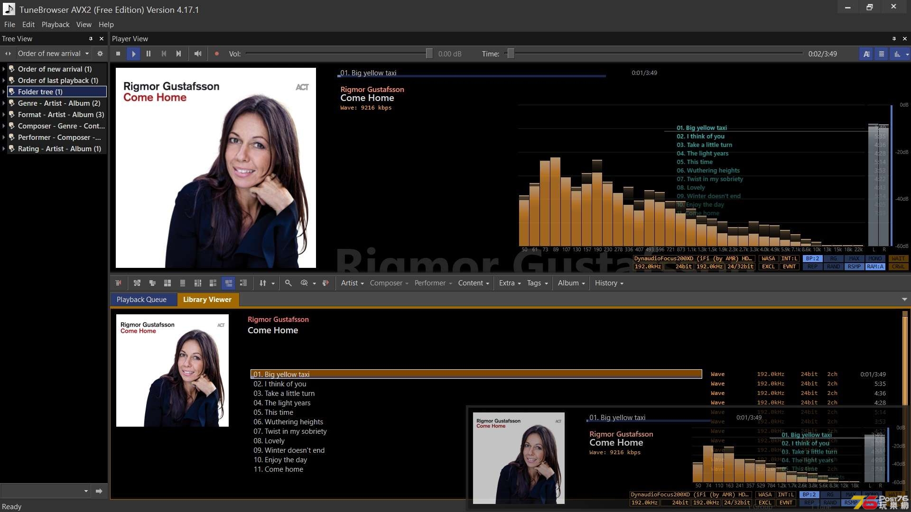Click the BP:2 band preset icon
The width and height of the screenshot is (911, 512).
click(x=811, y=258)
